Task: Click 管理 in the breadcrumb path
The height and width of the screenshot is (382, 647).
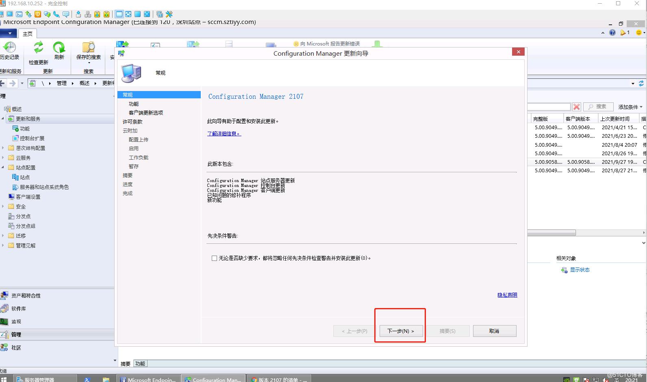Action: (x=61, y=83)
